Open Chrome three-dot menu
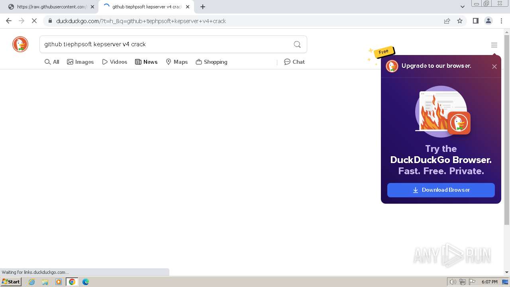 click(501, 21)
